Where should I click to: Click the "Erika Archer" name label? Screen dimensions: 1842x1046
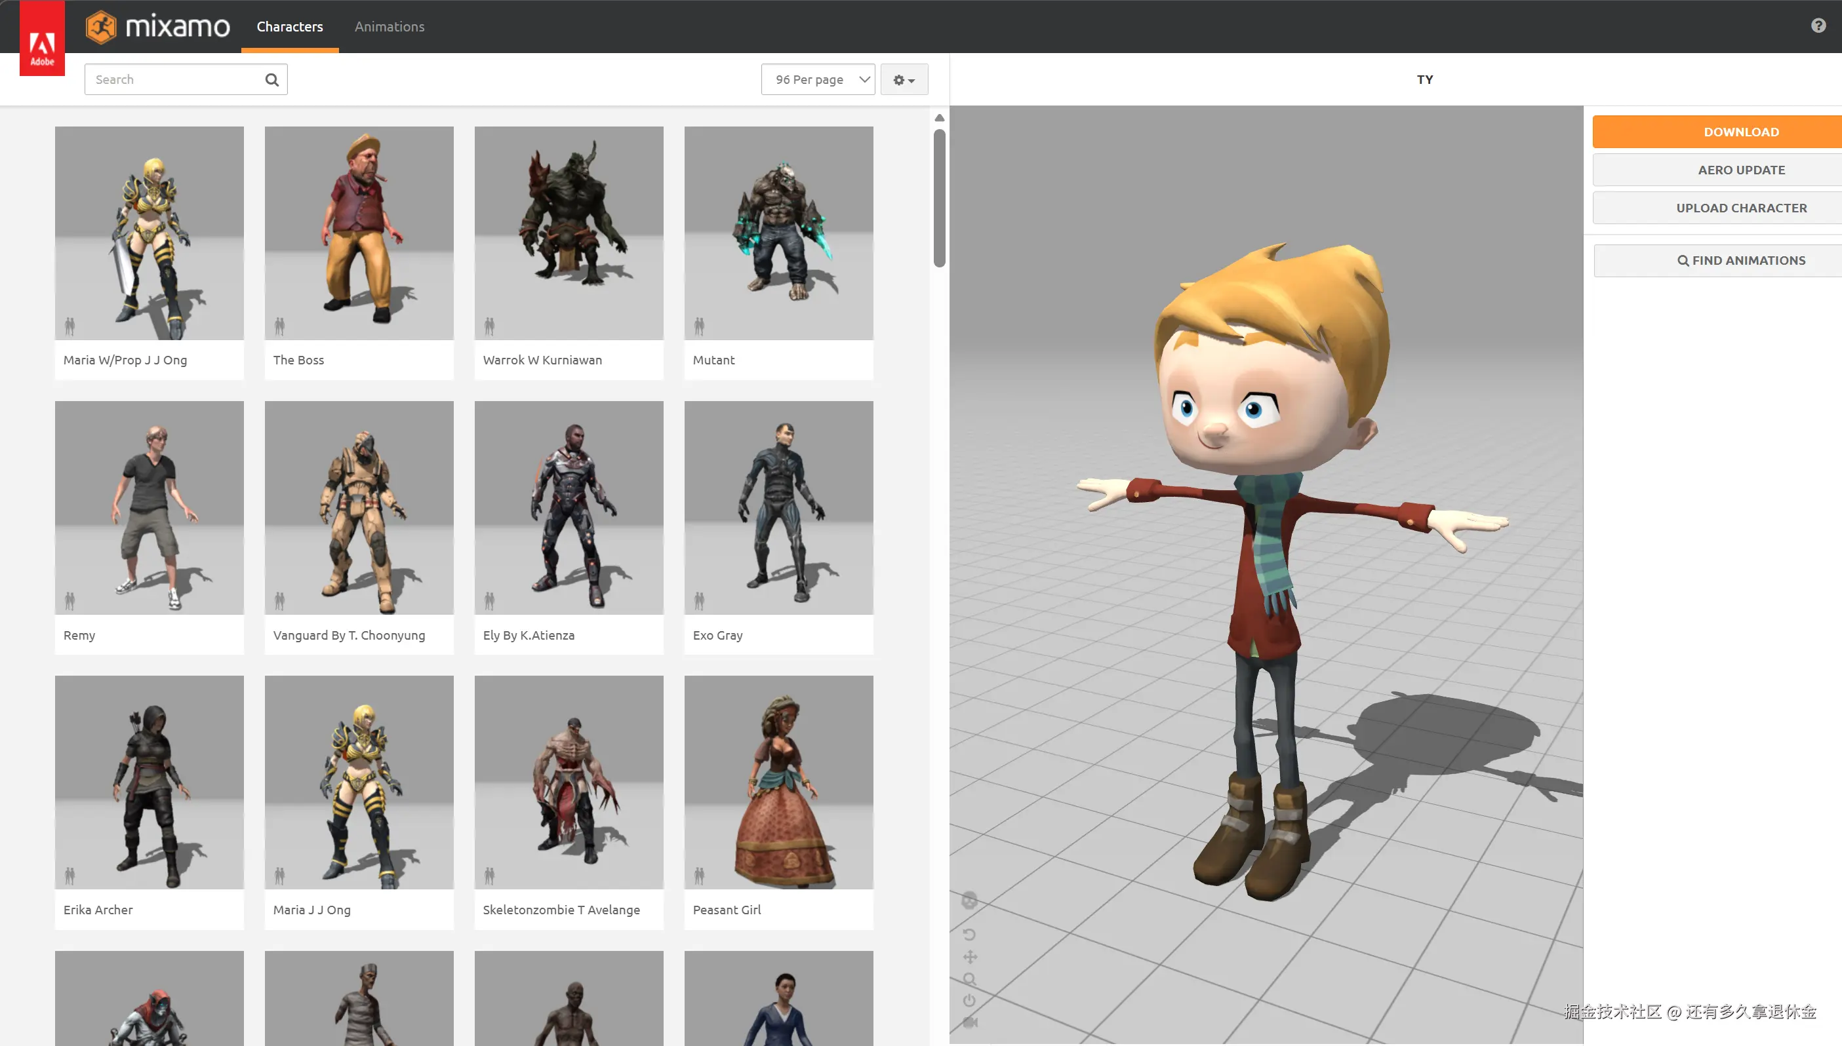[98, 910]
